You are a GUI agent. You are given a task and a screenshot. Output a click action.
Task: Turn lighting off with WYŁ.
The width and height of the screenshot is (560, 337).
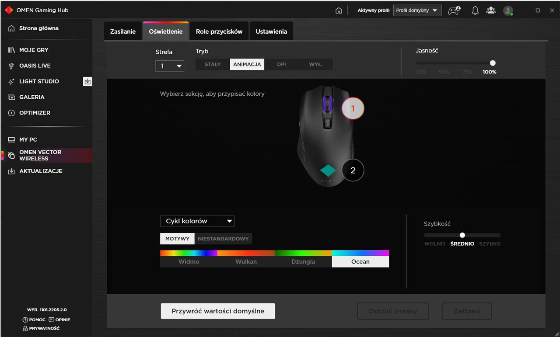316,64
